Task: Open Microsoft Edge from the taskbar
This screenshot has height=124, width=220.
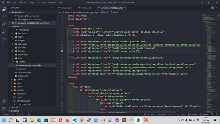Action: click(39, 120)
